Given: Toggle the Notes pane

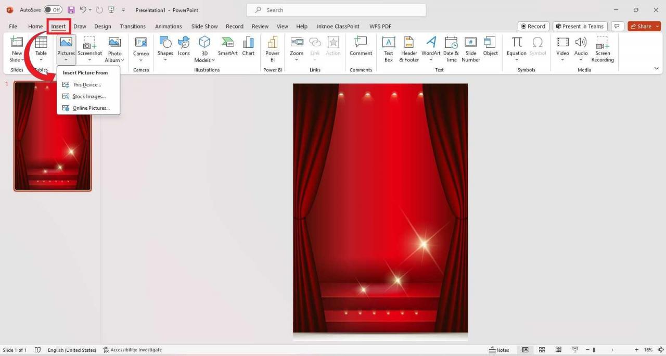Looking at the screenshot, I should coord(499,350).
